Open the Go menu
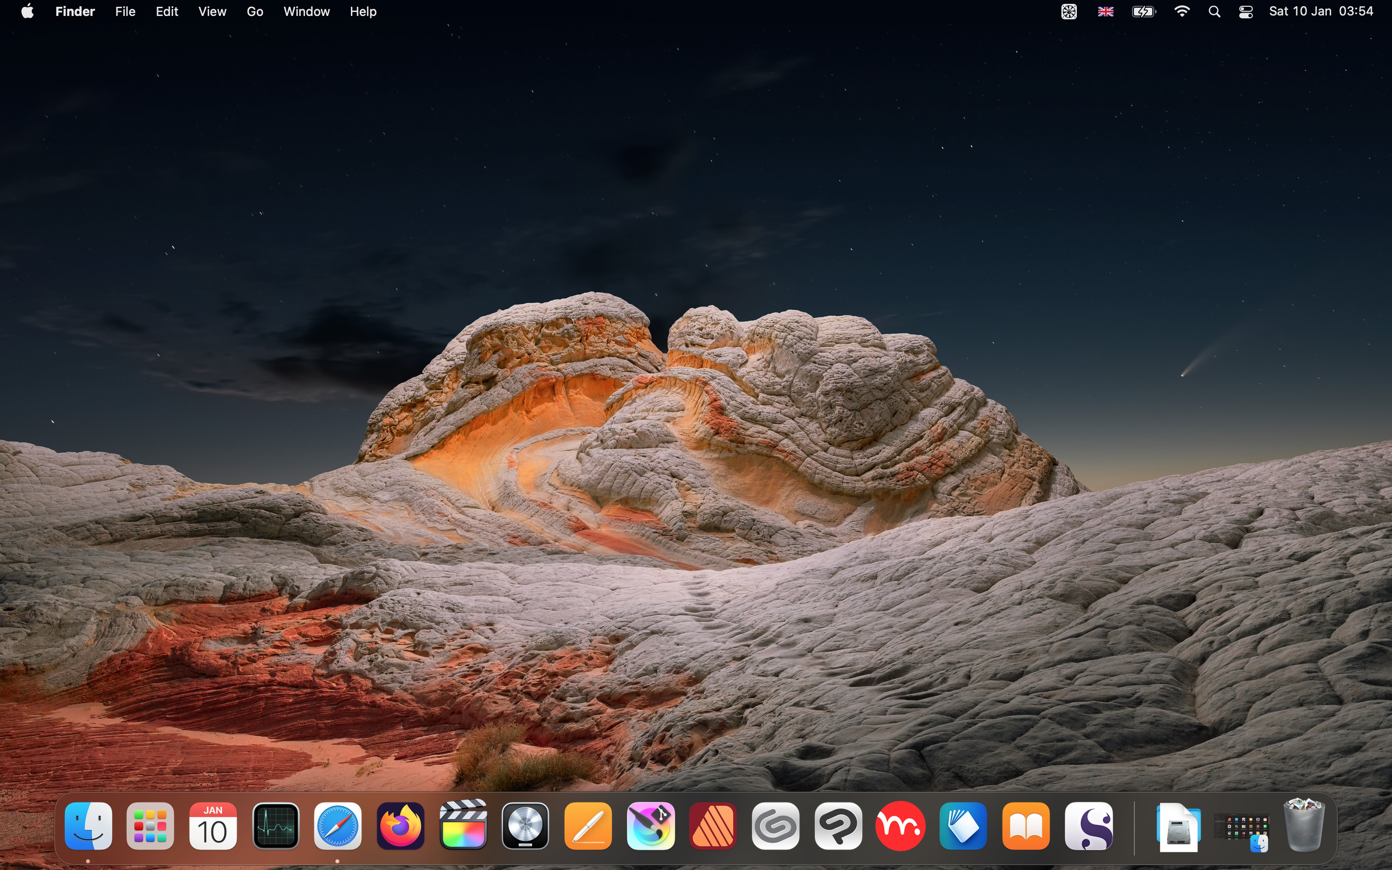Viewport: 1392px width, 870px height. point(255,12)
